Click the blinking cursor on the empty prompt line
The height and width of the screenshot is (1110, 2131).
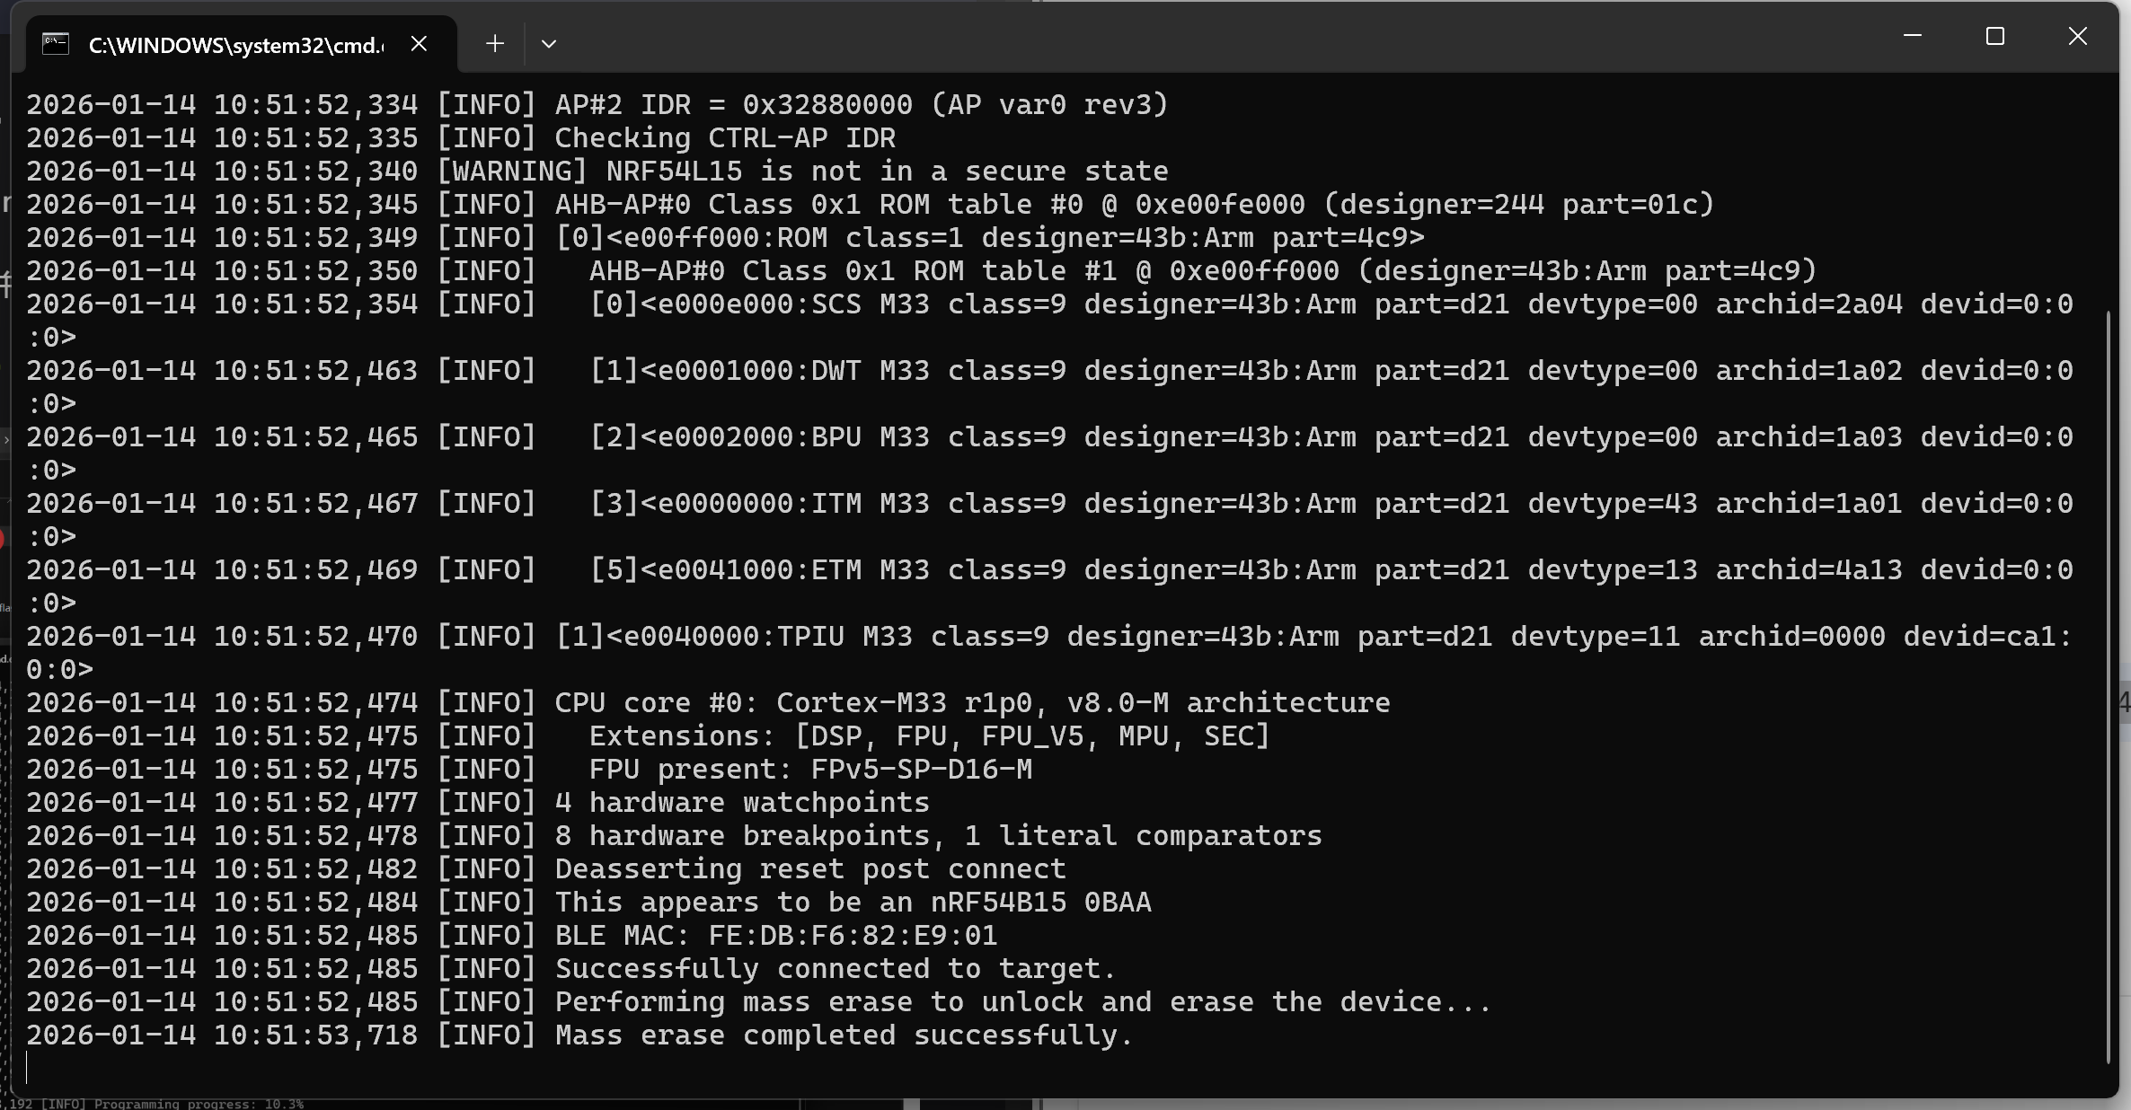[x=28, y=1068]
